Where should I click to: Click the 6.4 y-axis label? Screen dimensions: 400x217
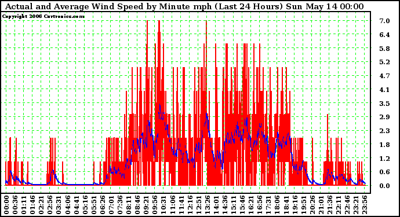pos(384,35)
